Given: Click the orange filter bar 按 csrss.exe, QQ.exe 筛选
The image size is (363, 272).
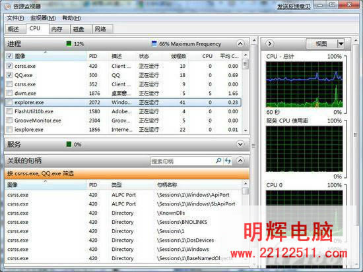Looking at the screenshot, I should (x=127, y=173).
